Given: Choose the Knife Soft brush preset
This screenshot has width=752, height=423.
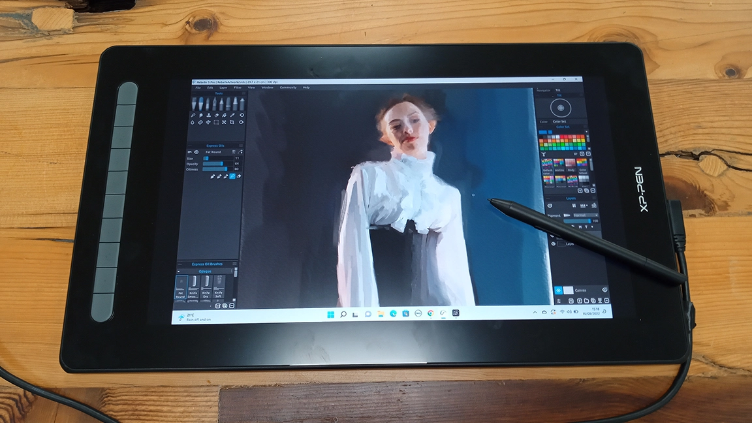Looking at the screenshot, I should click(219, 287).
